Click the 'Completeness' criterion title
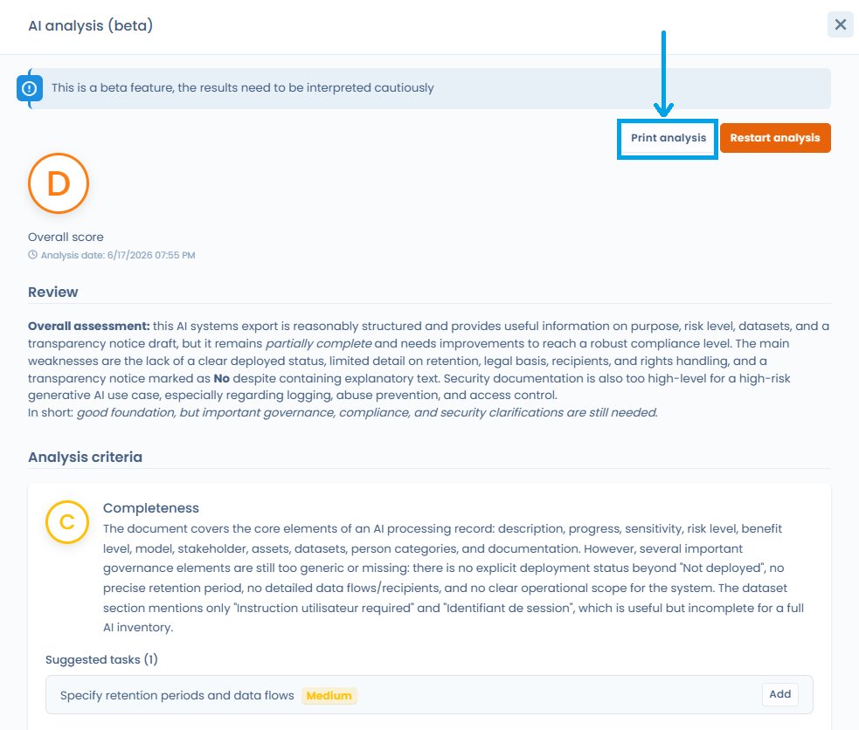 150,508
